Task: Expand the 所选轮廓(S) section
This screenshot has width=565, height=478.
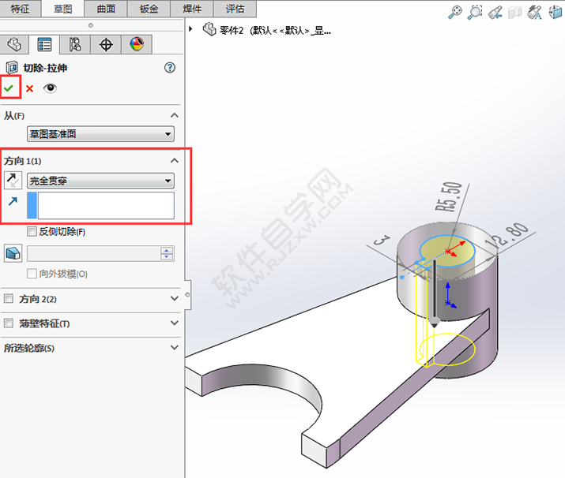Action: click(x=175, y=347)
